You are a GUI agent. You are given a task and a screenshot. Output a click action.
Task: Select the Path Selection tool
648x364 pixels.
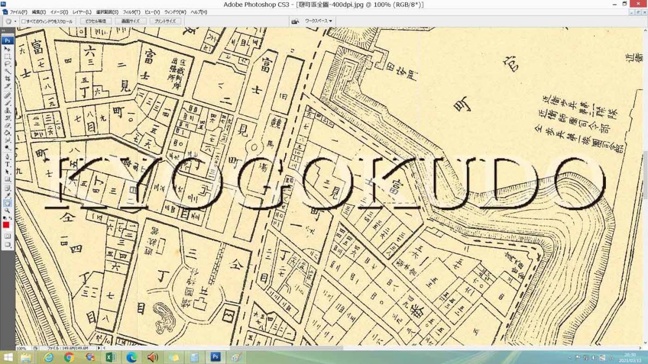(8, 171)
